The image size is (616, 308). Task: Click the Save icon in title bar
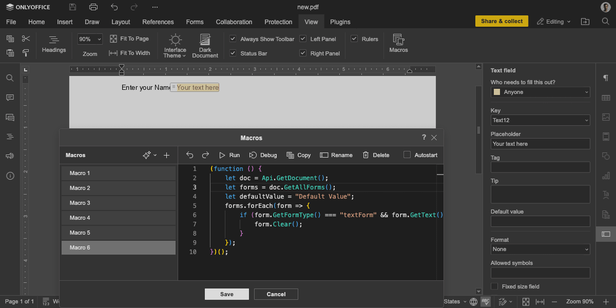point(73,7)
